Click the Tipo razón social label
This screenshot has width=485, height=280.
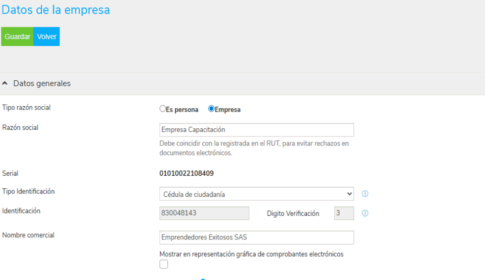point(27,108)
